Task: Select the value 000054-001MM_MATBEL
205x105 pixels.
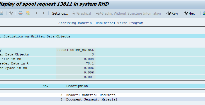Action: (x=75, y=50)
